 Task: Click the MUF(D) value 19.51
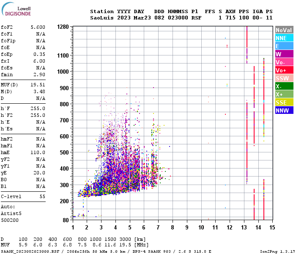38,85
